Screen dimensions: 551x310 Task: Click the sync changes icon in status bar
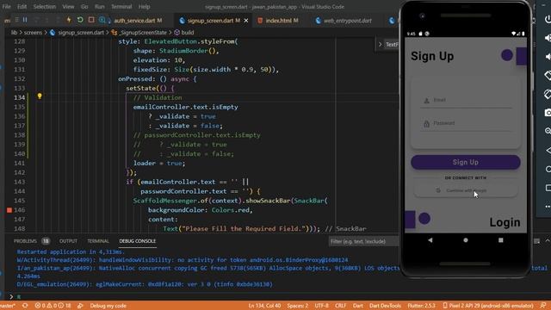point(25,306)
